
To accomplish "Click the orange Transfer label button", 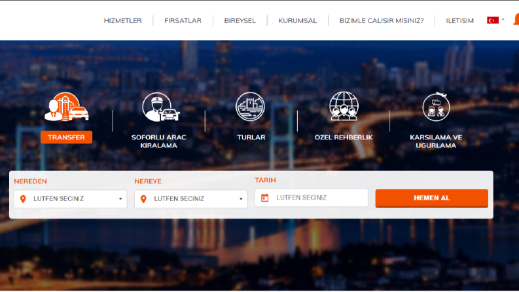I will click(66, 137).
